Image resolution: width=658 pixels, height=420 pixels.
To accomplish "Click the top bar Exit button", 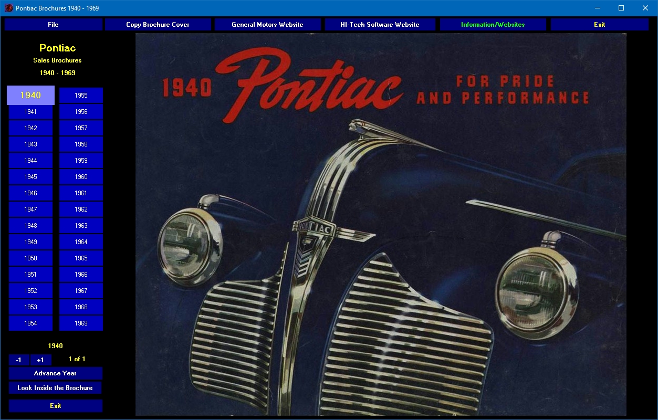I will click(599, 25).
